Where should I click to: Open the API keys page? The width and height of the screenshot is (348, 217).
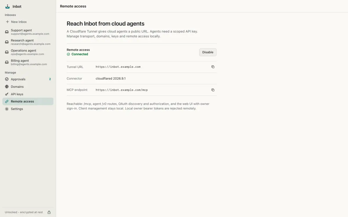28,94
